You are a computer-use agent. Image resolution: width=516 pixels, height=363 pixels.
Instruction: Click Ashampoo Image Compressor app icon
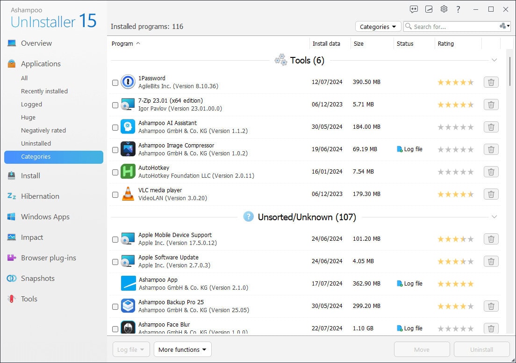[x=128, y=149]
